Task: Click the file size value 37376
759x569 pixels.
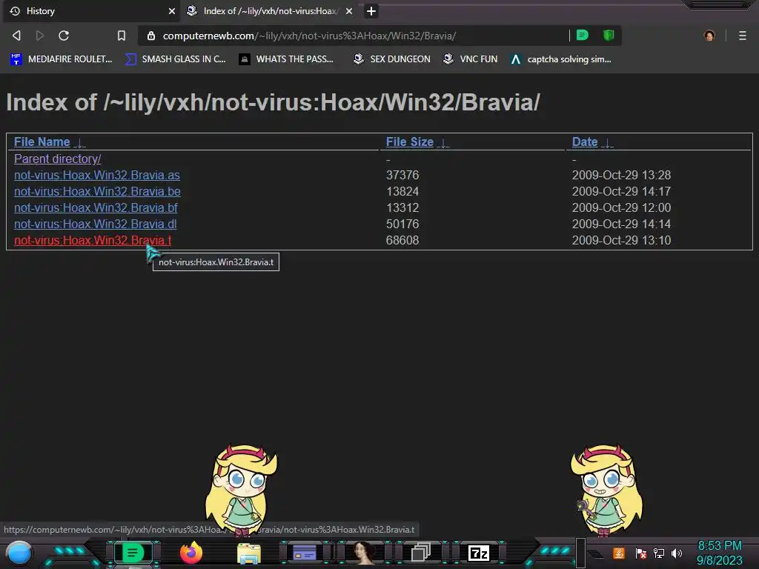Action: click(x=402, y=175)
